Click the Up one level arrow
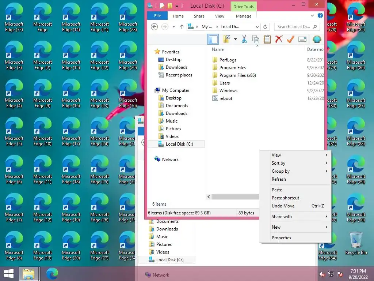The width and height of the screenshot is (374, 281). 182,27
